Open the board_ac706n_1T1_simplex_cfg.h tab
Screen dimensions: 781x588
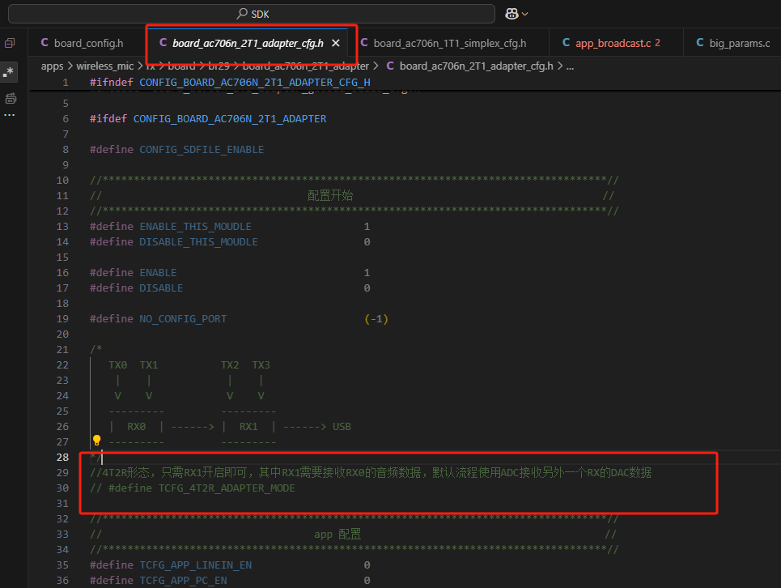444,44
